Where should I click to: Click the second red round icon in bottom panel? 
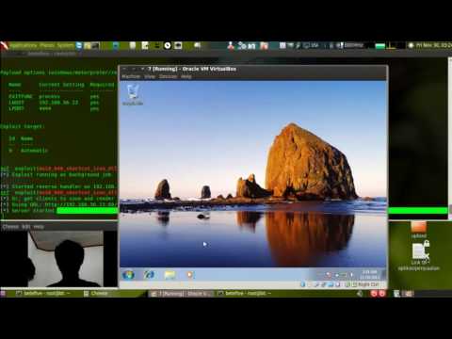tap(382, 294)
